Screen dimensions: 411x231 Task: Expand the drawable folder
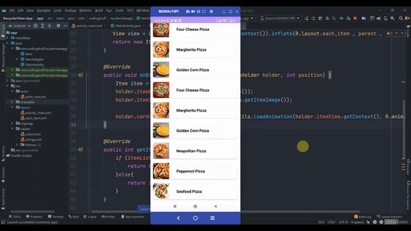point(13,102)
